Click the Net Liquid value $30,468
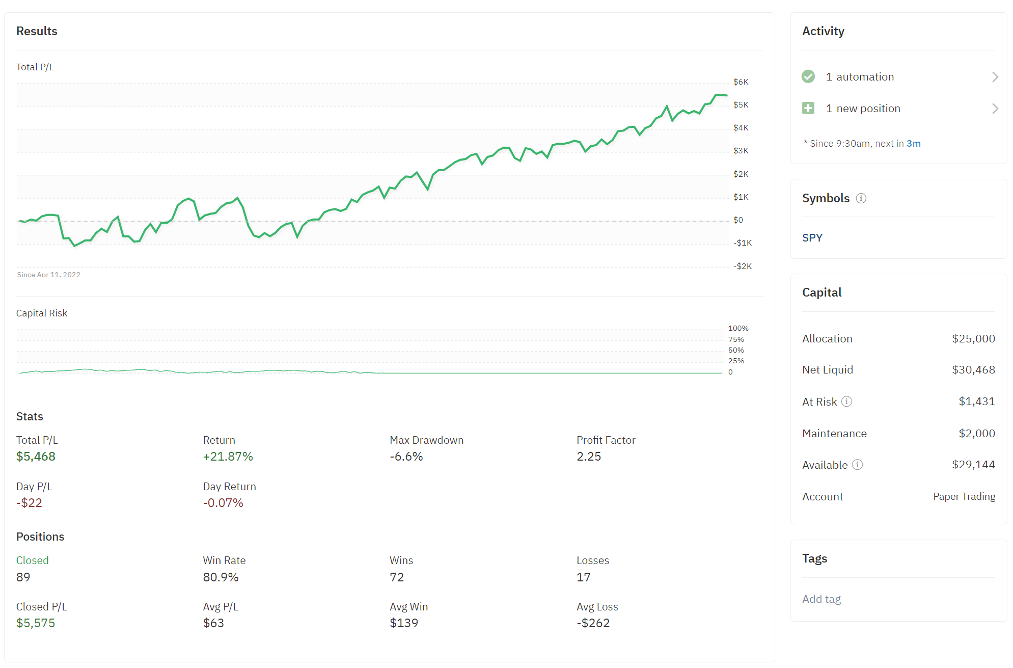Screen dimensions: 1013x668 pos(973,370)
